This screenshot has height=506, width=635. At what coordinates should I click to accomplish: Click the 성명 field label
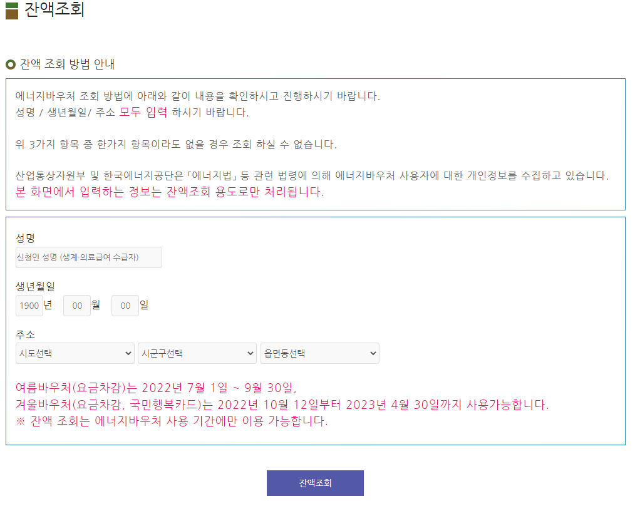click(24, 238)
